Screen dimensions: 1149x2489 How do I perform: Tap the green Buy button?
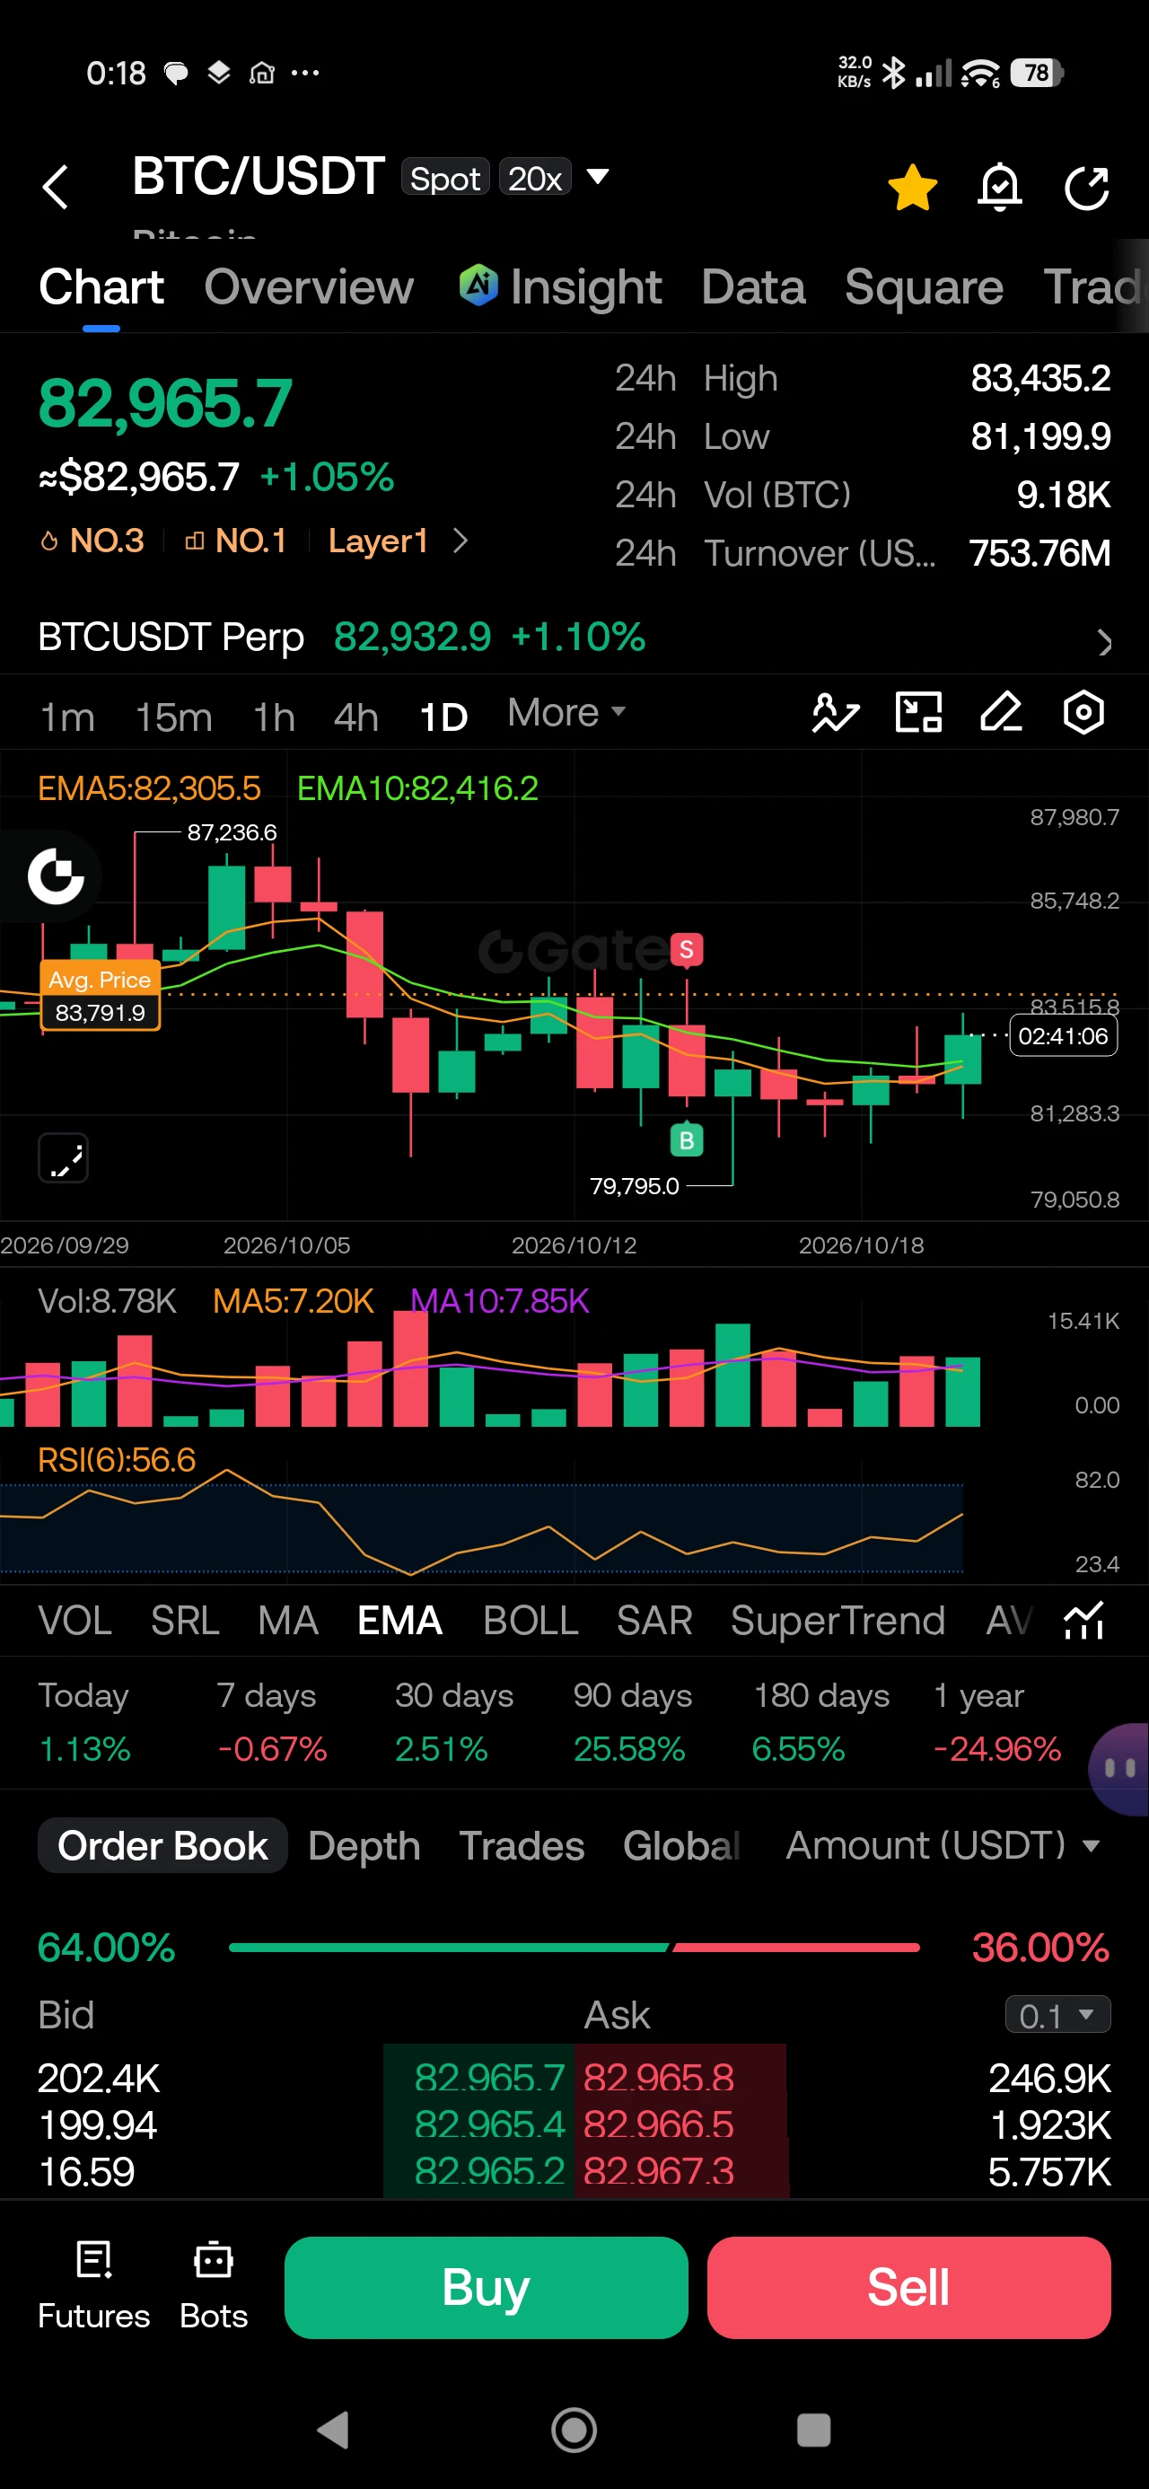click(486, 2288)
